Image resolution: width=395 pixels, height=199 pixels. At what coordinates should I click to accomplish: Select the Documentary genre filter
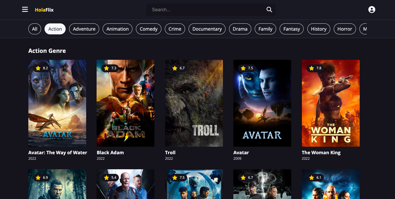[207, 29]
